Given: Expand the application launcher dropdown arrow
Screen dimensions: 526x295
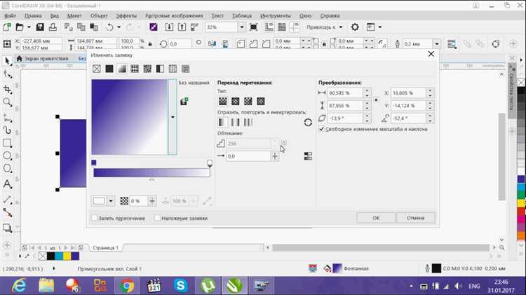Looking at the screenshot, I should (379, 27).
